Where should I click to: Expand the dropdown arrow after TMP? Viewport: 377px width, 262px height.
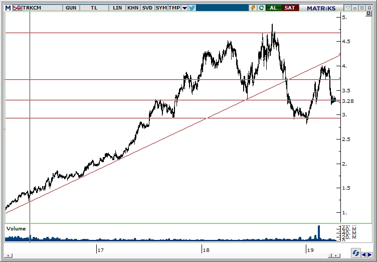pyautogui.click(x=184, y=8)
